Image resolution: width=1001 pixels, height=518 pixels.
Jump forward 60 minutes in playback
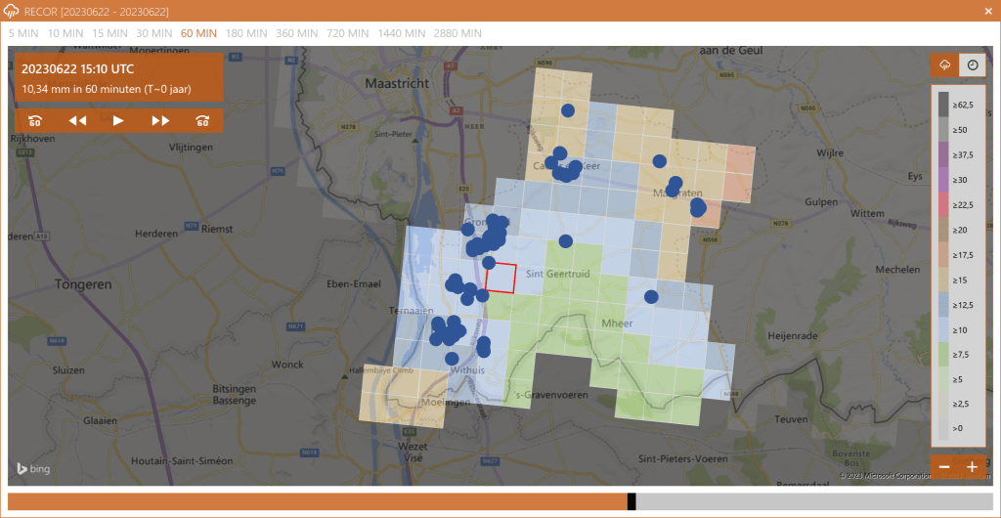click(x=203, y=120)
